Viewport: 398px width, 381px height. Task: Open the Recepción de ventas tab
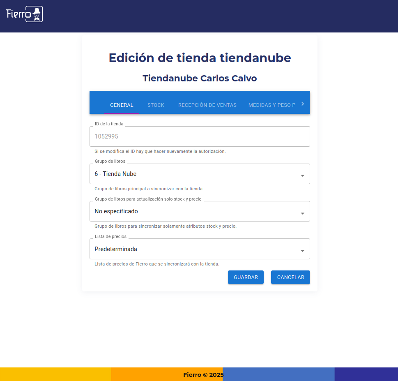pyautogui.click(x=207, y=105)
